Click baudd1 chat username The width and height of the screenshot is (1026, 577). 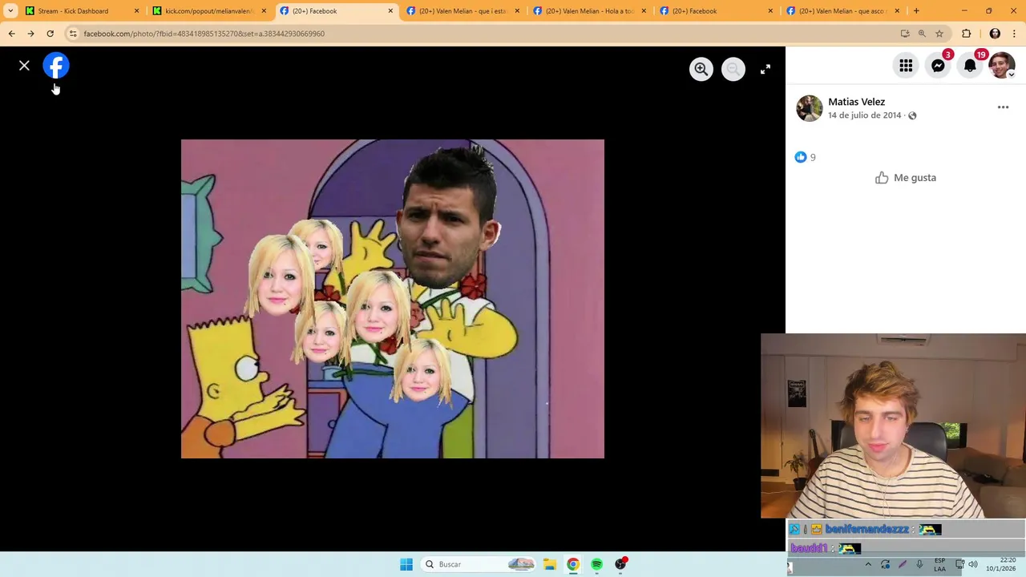tap(809, 548)
